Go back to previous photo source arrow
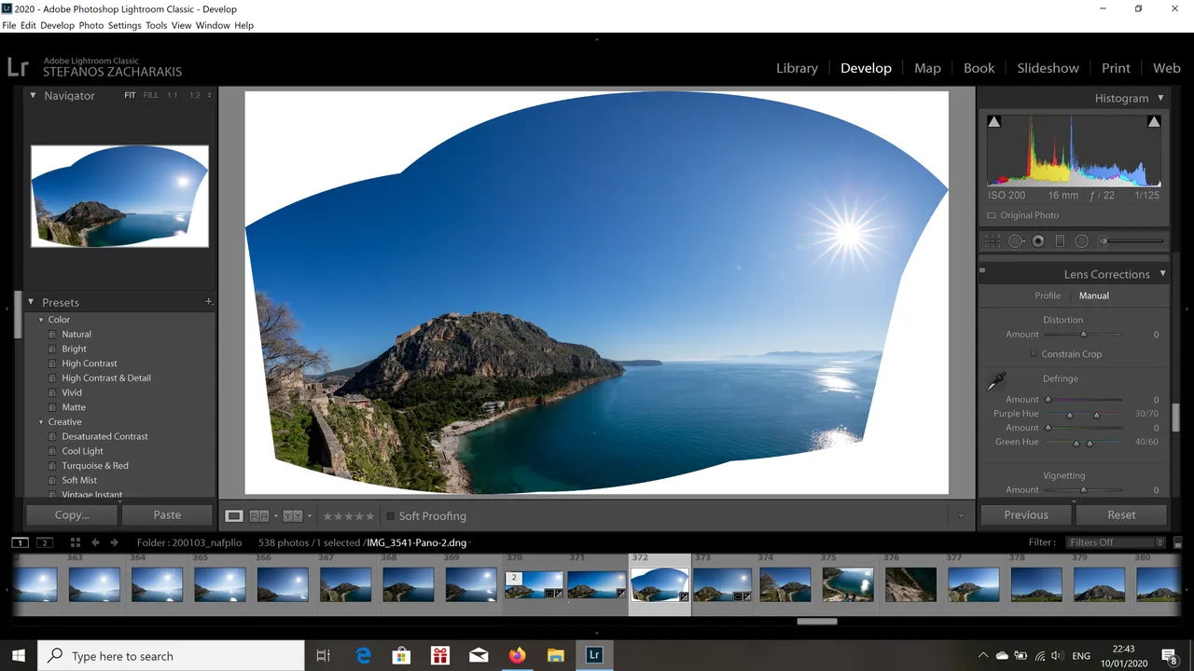 pos(95,542)
